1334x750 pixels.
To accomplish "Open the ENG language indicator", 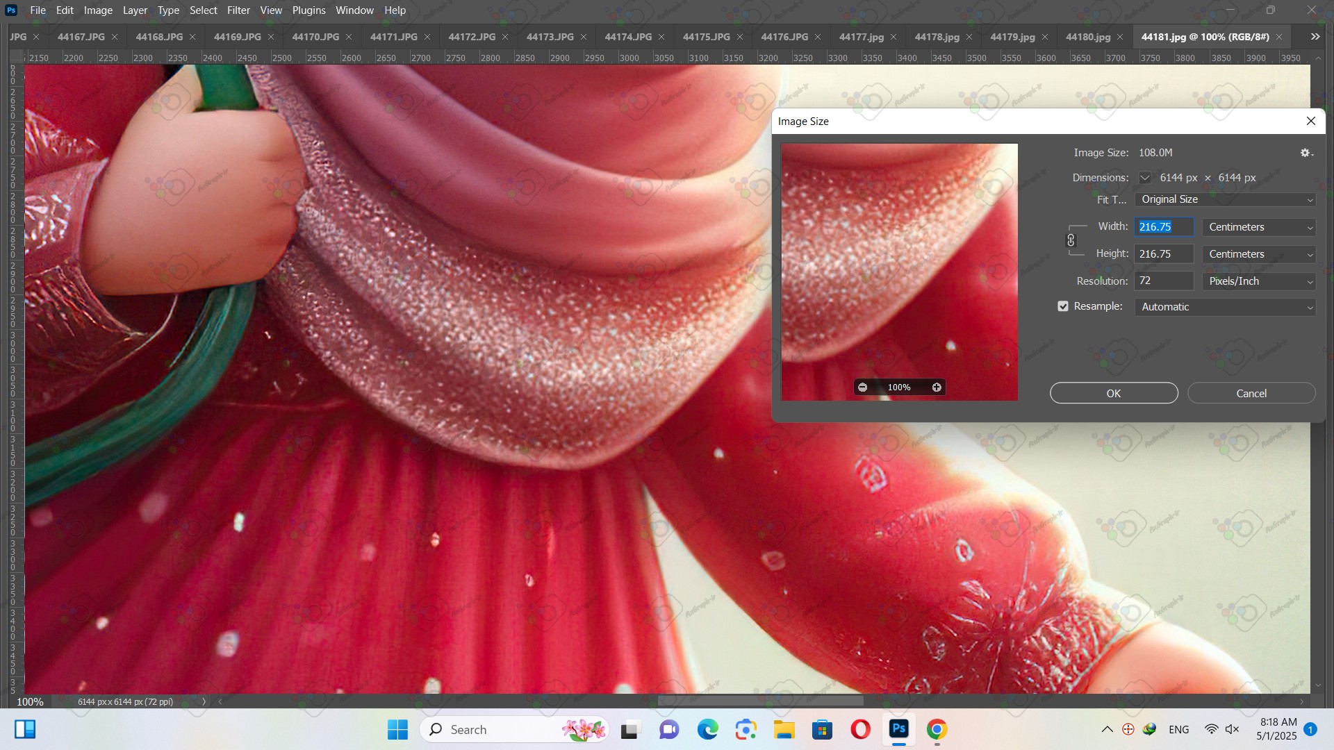I will click(1178, 729).
